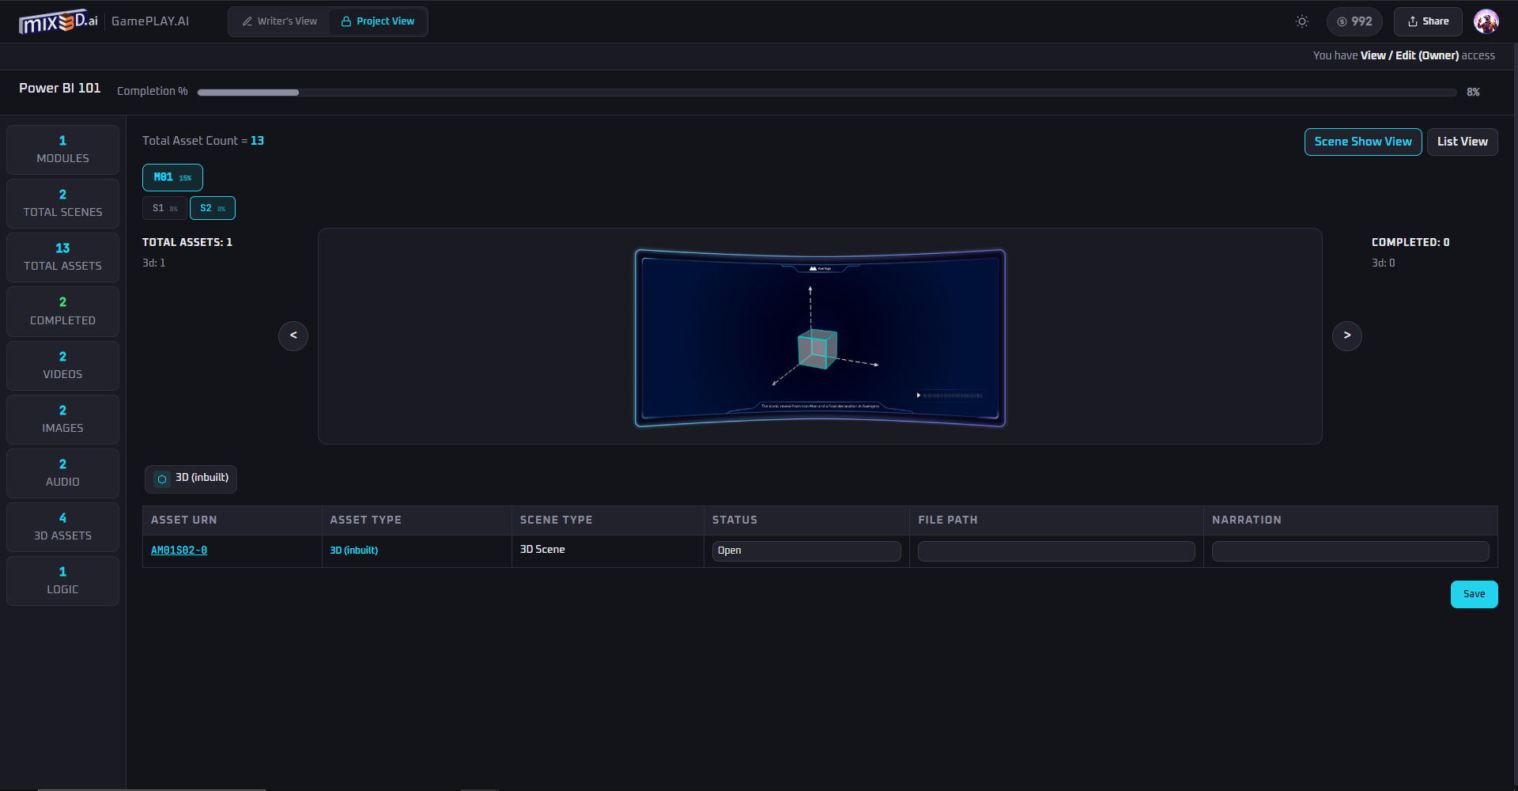The height and width of the screenshot is (791, 1518).
Task: Click the 992 credits coin badge
Action: pyautogui.click(x=1354, y=21)
